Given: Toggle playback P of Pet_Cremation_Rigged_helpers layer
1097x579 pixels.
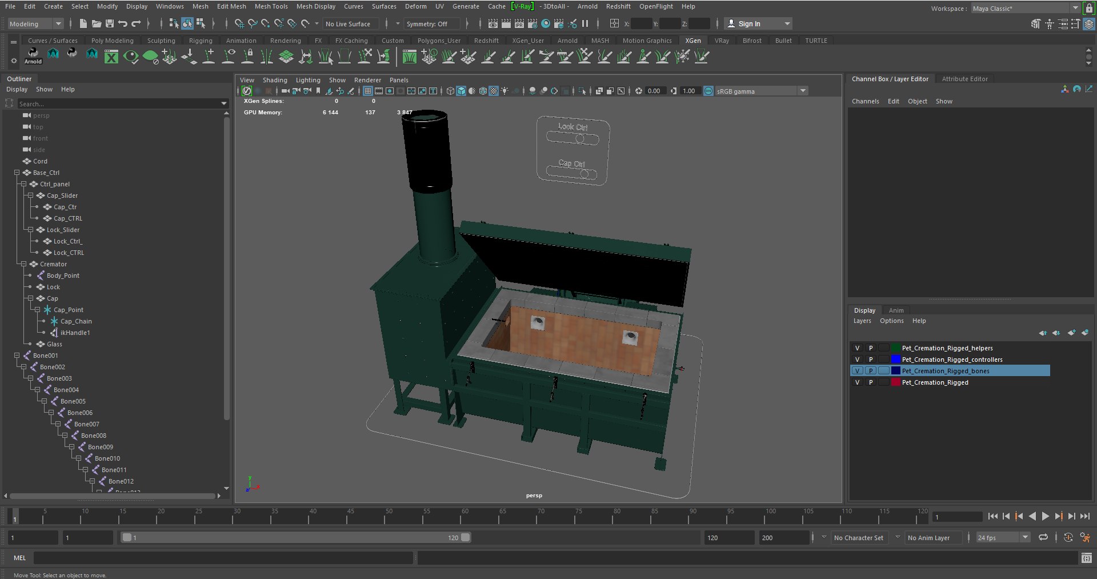Looking at the screenshot, I should click(x=871, y=348).
